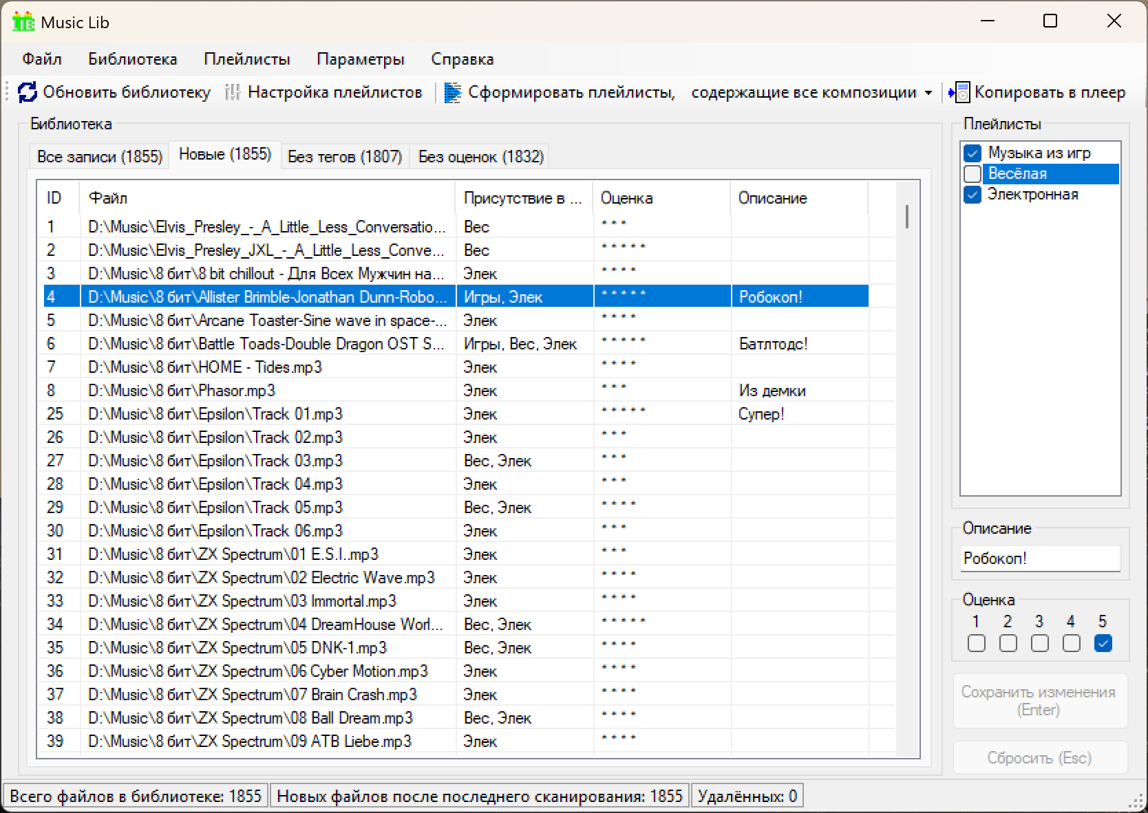
Task: Open the Параметры menu
Action: click(x=361, y=59)
